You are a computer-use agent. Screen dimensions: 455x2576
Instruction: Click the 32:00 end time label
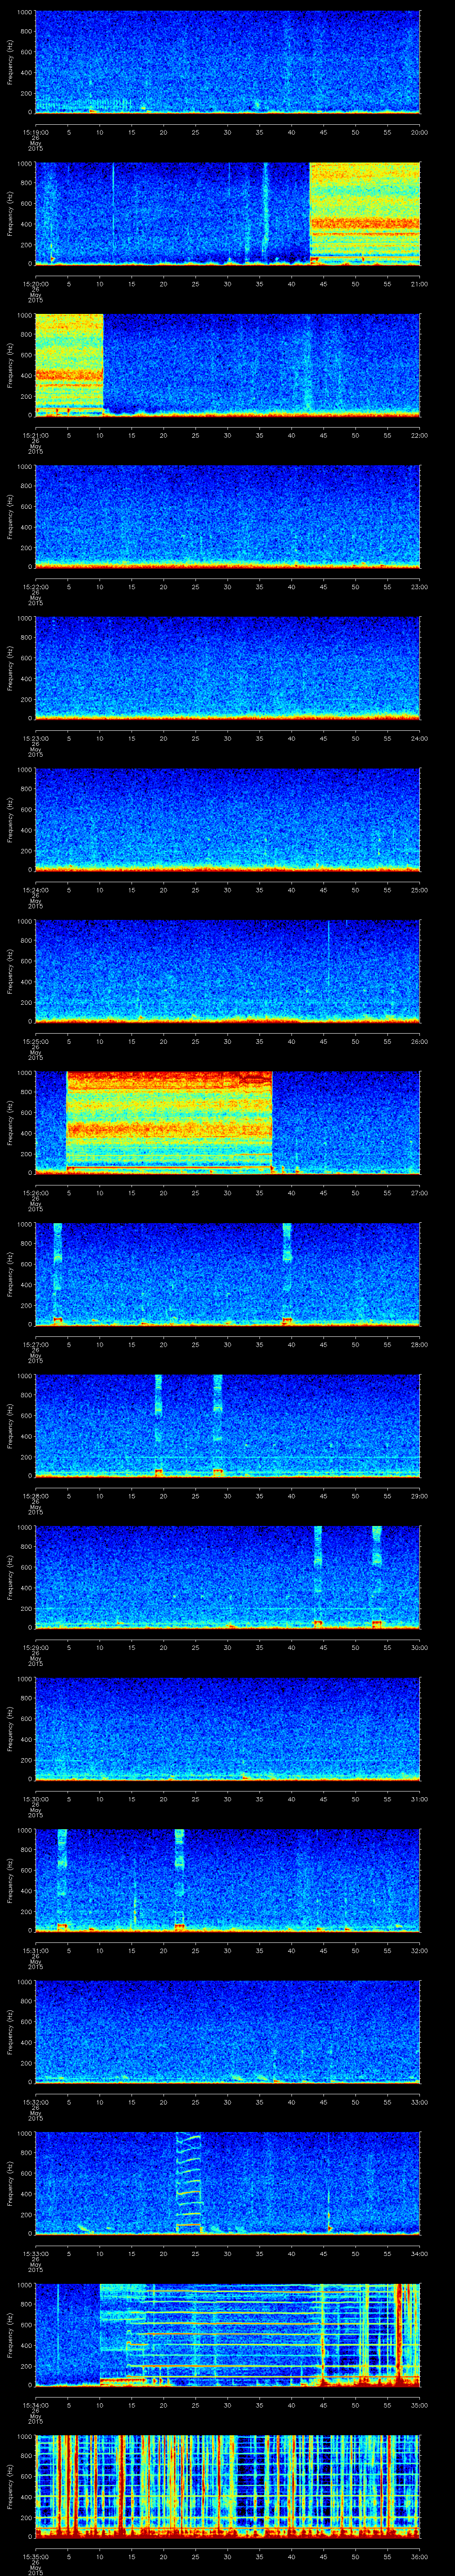tap(419, 1950)
